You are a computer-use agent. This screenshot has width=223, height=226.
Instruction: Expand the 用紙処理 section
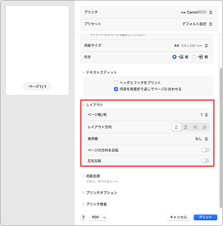point(83,176)
